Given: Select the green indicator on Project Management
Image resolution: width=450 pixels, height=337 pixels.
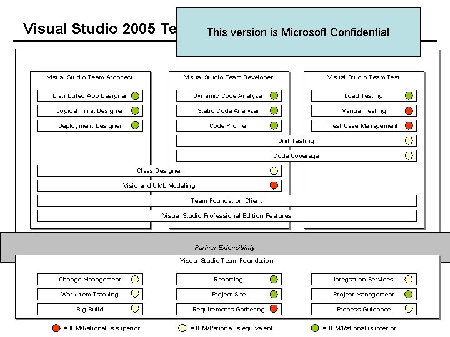Looking at the screenshot, I should coord(409,295).
